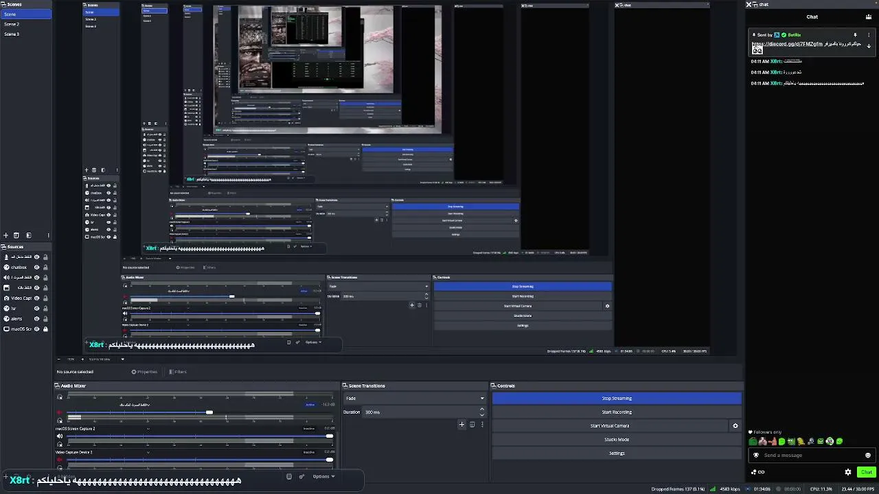Click the lock icon for macOS Scr source
The image size is (879, 494).
click(x=45, y=329)
